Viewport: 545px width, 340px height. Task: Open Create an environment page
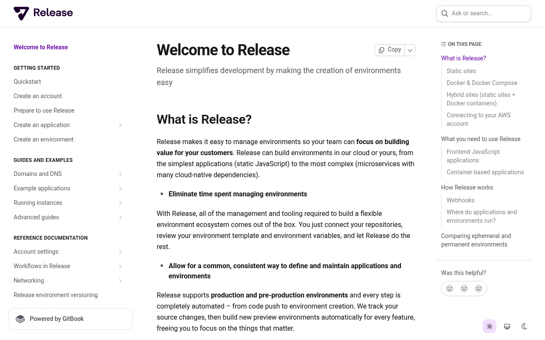[43, 139]
